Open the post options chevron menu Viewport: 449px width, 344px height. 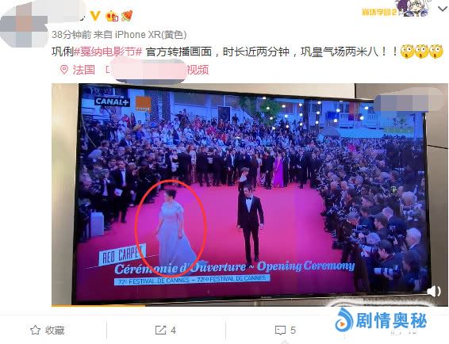pos(443,9)
